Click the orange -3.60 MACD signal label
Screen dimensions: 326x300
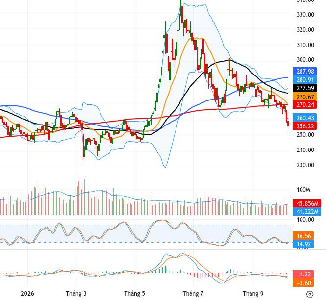click(303, 283)
